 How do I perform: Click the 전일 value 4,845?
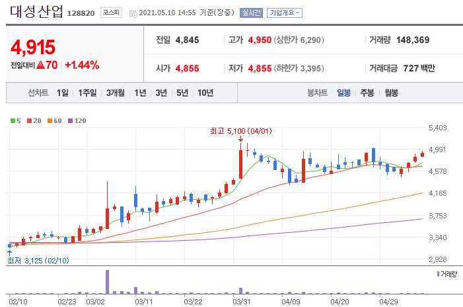tap(187, 40)
